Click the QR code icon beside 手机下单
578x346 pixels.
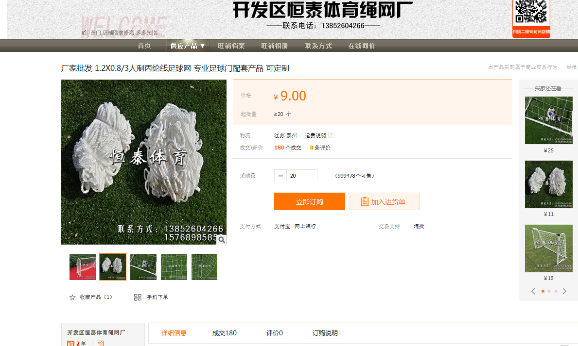point(138,297)
